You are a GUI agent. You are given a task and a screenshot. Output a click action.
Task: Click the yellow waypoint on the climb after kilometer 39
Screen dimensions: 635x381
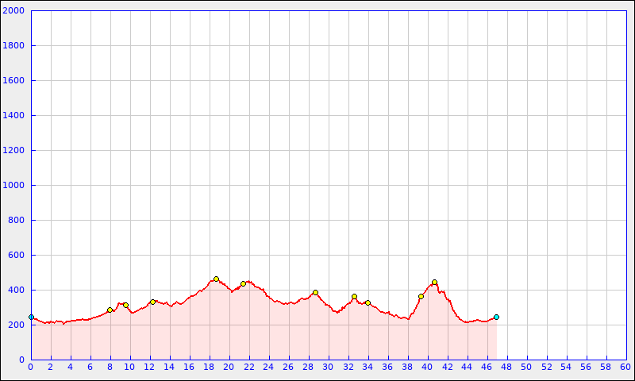click(421, 296)
